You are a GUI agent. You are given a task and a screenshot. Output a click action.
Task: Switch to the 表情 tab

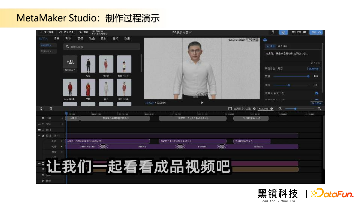click(80, 39)
